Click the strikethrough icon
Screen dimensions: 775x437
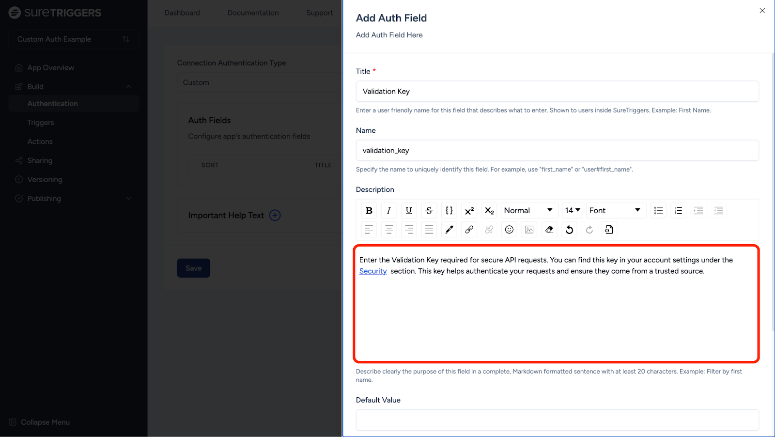[429, 210]
